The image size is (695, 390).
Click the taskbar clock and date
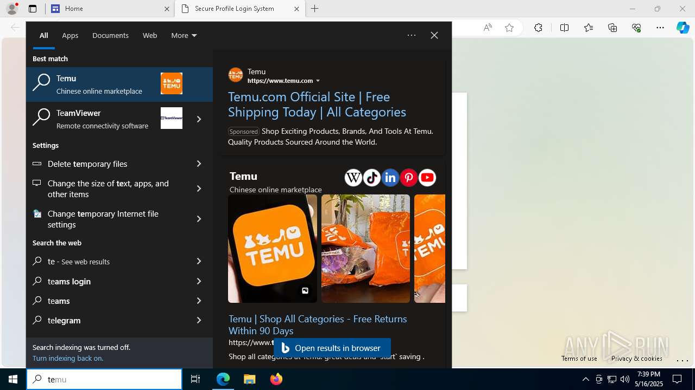pyautogui.click(x=650, y=379)
